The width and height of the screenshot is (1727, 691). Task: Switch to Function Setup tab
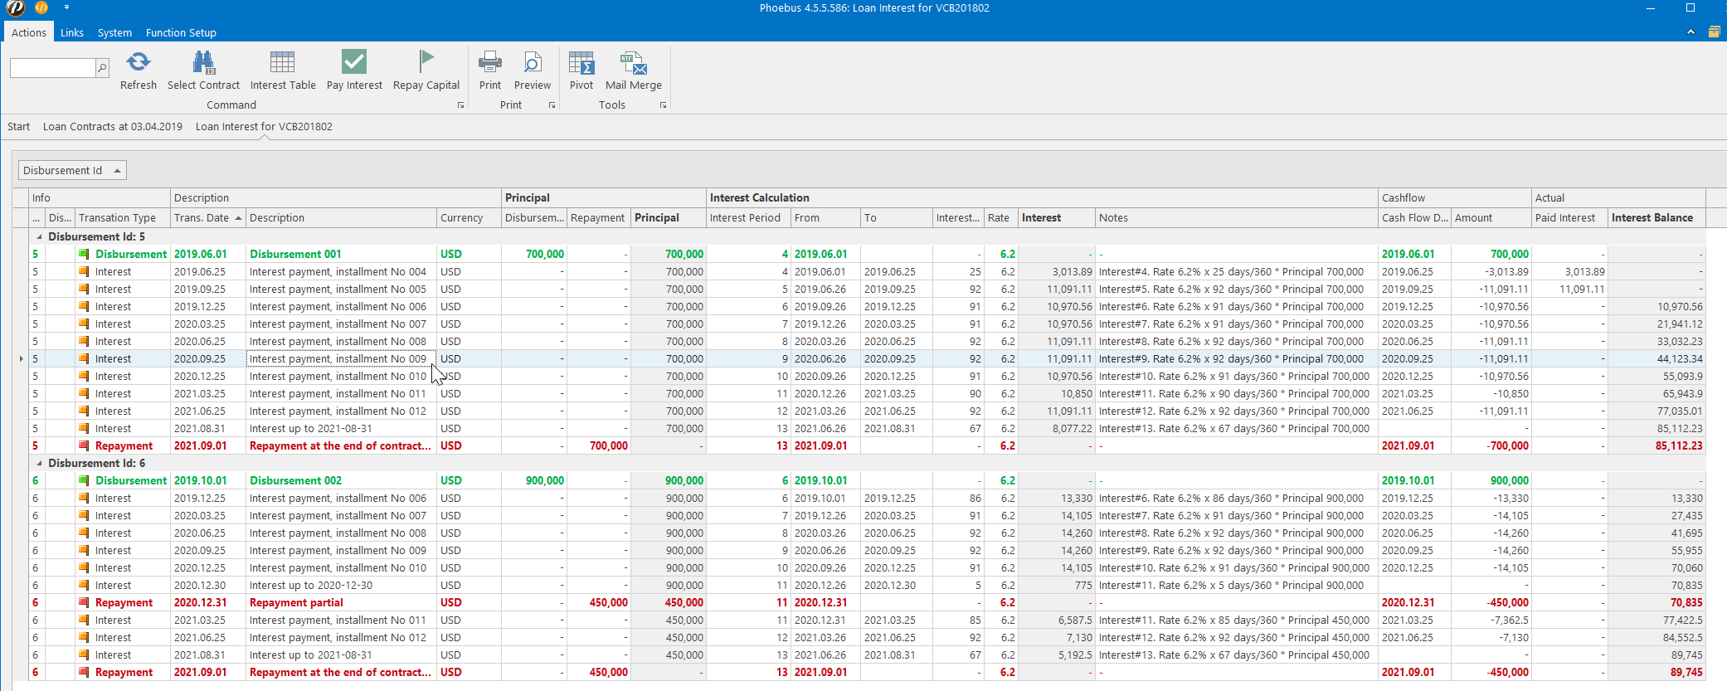(x=181, y=33)
